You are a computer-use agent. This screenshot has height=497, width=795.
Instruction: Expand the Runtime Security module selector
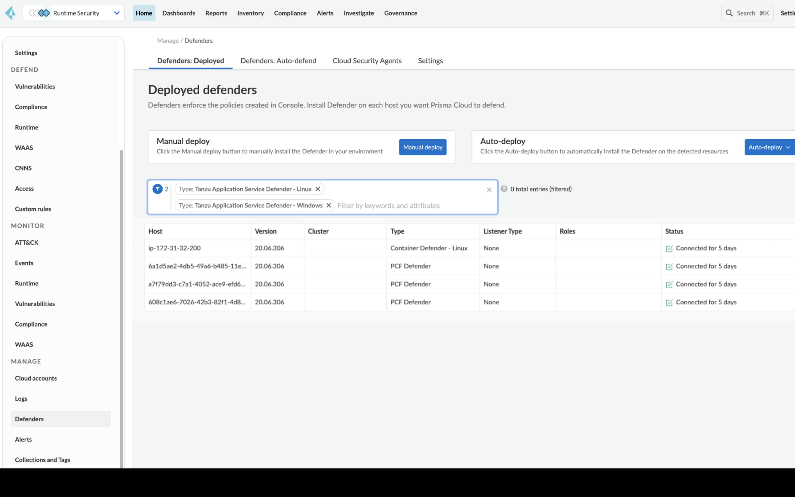coord(117,12)
